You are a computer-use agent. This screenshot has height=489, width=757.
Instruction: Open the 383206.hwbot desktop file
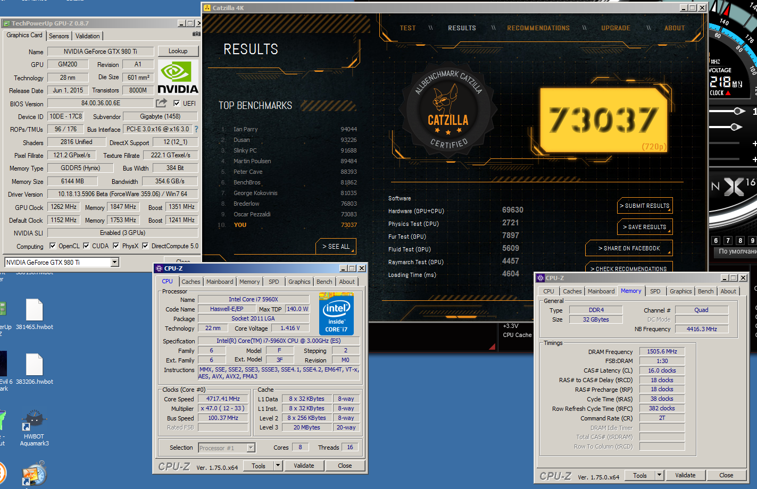tap(34, 369)
